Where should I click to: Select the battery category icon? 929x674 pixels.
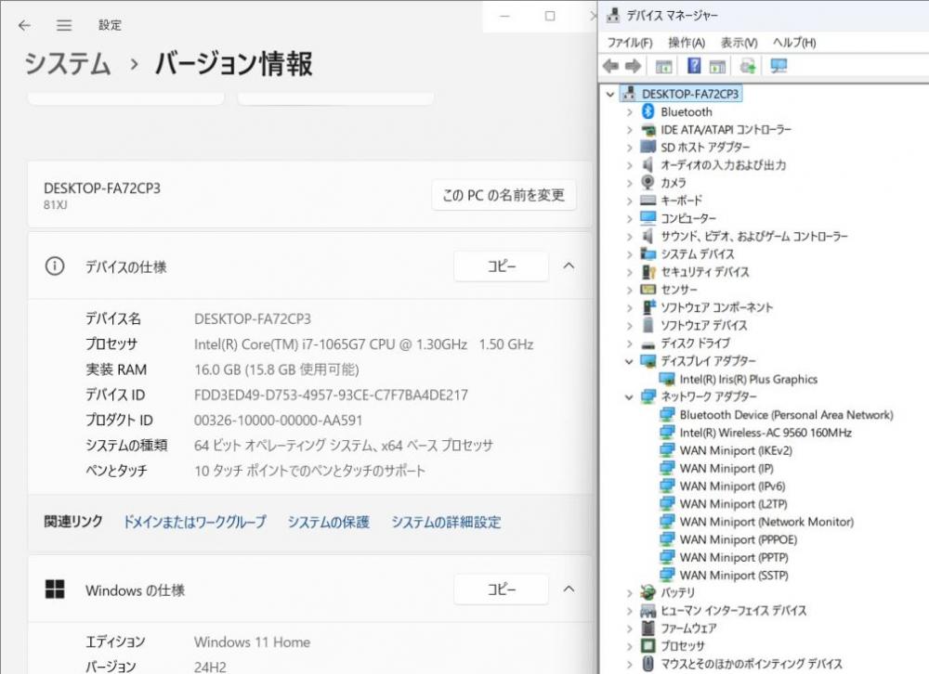click(x=648, y=592)
